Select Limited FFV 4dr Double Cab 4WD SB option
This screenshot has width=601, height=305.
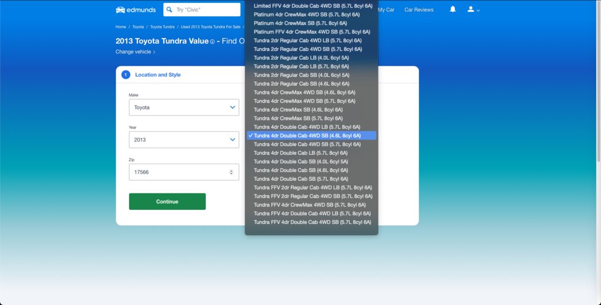pos(311,6)
